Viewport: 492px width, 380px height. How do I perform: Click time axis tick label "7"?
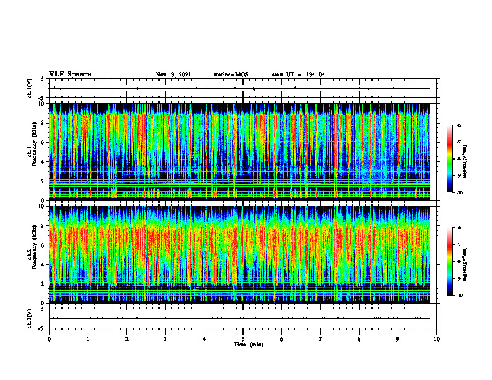[x=321, y=339]
